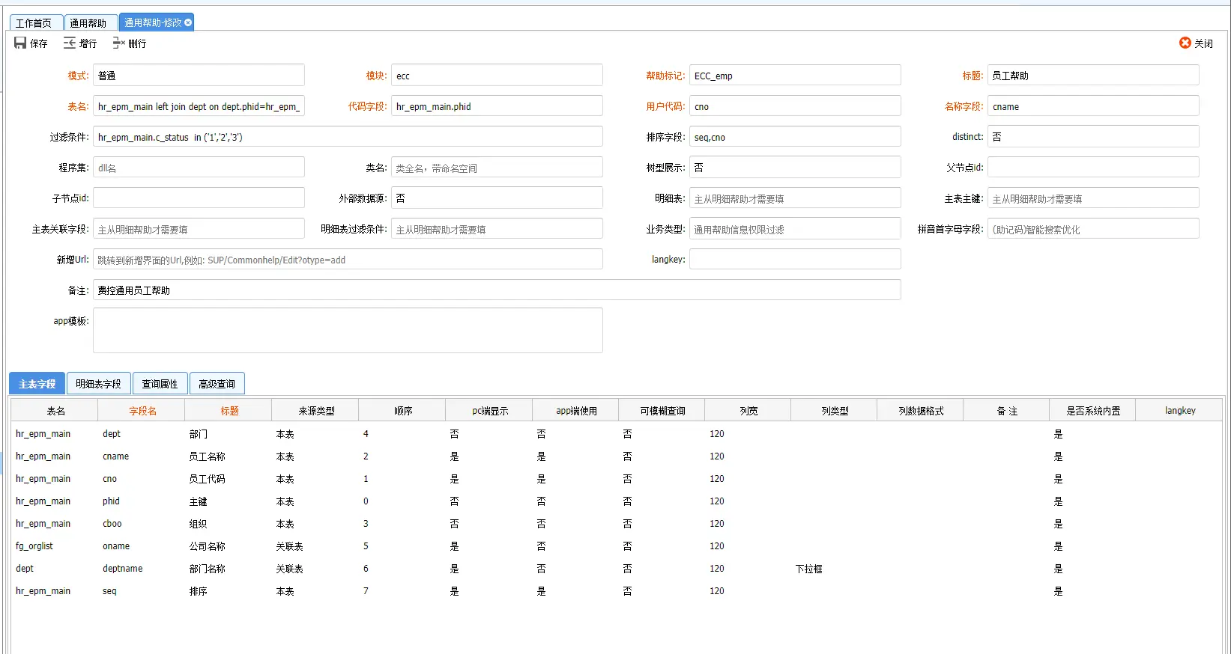Click the langkey input field

pos(795,259)
